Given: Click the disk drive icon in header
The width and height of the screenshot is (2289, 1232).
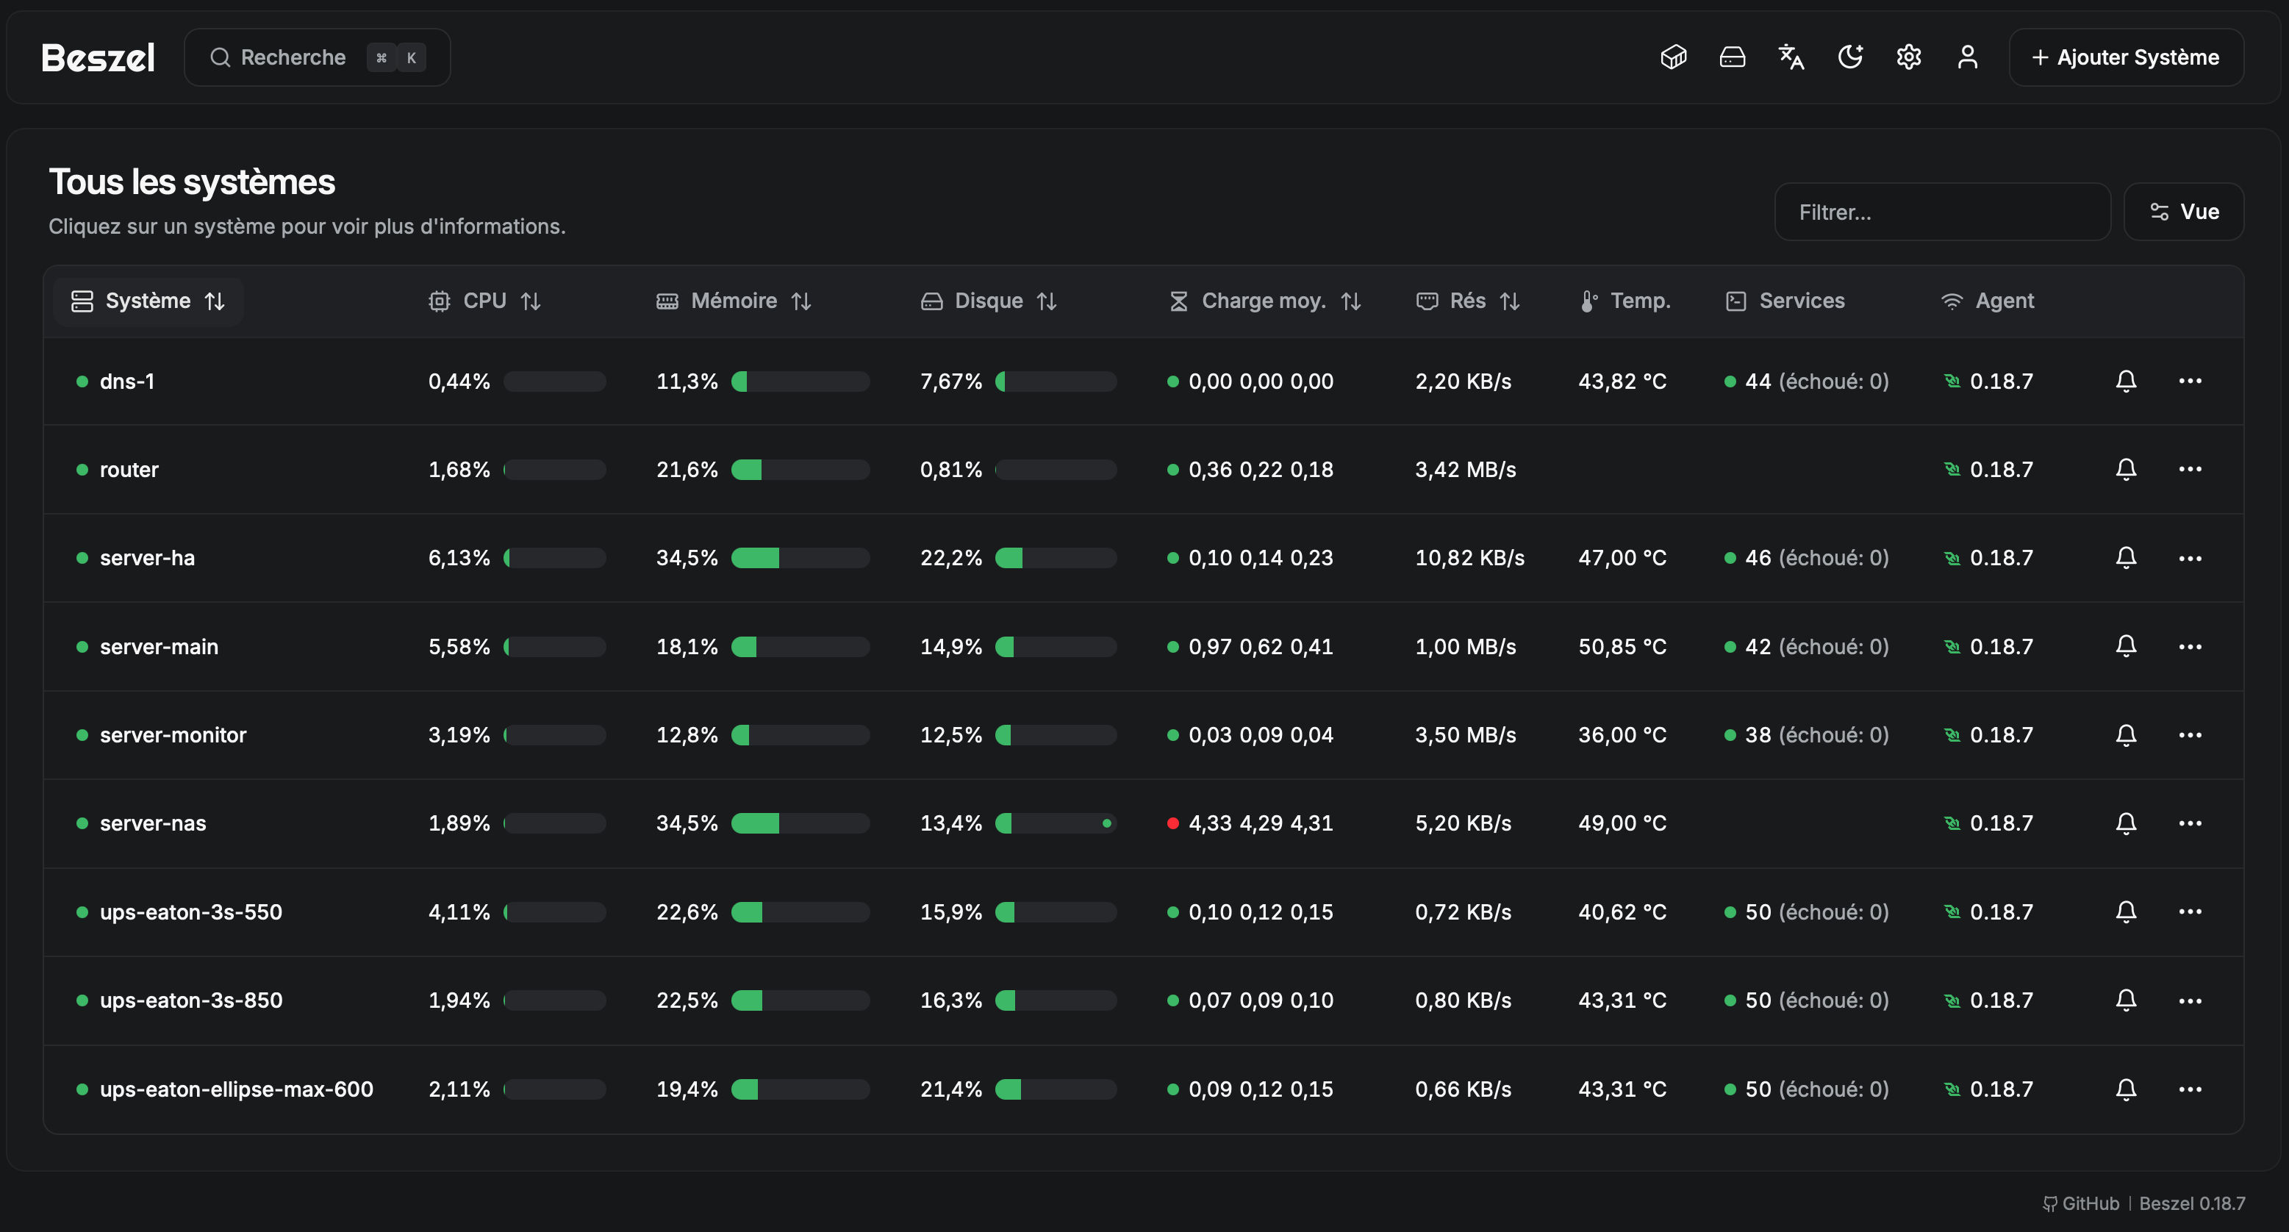Looking at the screenshot, I should pyautogui.click(x=1732, y=57).
